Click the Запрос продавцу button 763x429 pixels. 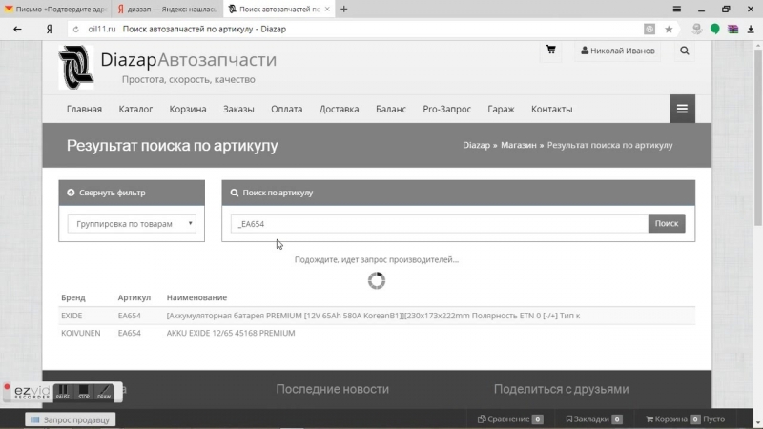click(71, 419)
